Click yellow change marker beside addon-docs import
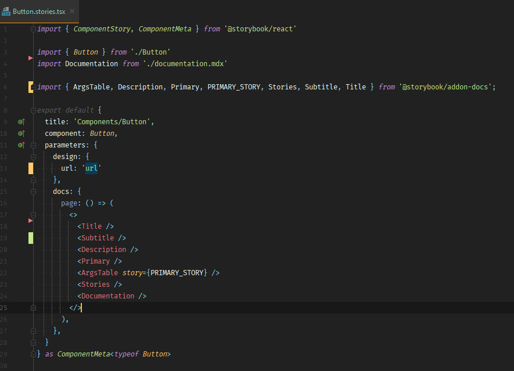Image resolution: width=514 pixels, height=371 pixels. point(30,87)
